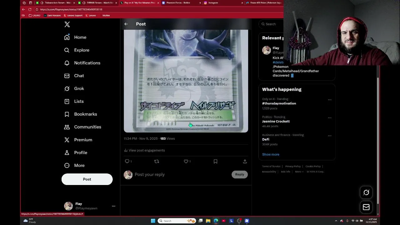Open File Explorer from the taskbar

click(208, 221)
